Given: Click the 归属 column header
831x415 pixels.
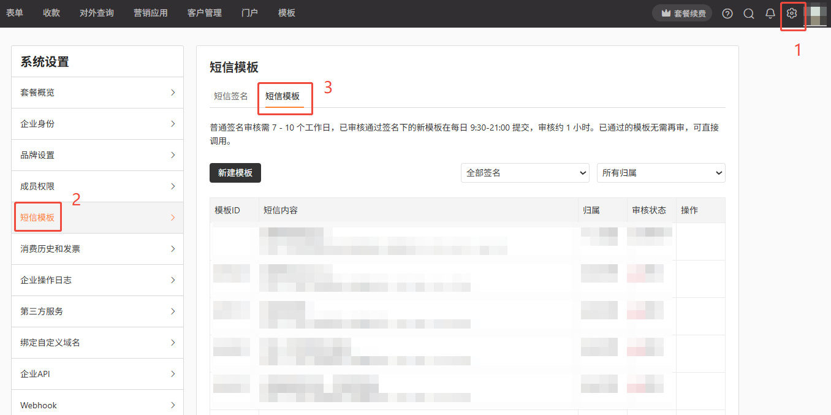Looking at the screenshot, I should [602, 210].
